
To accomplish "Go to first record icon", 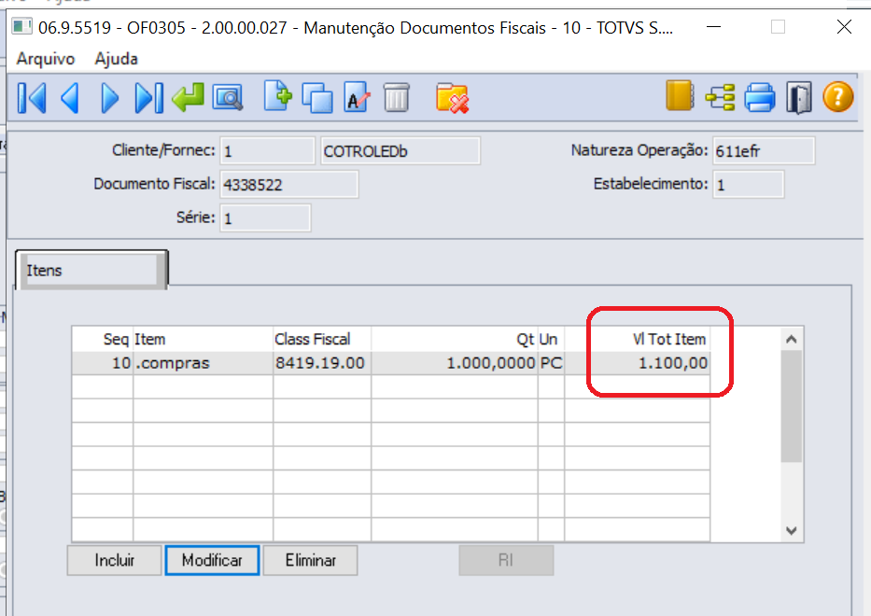I will point(32,98).
